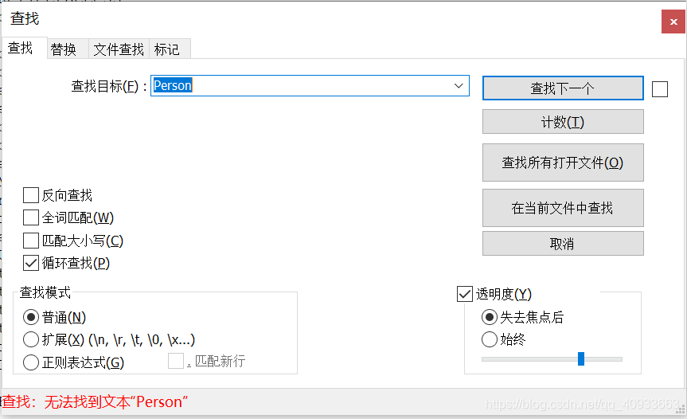The image size is (687, 419).
Task: Click the 取消 button
Action: (563, 243)
